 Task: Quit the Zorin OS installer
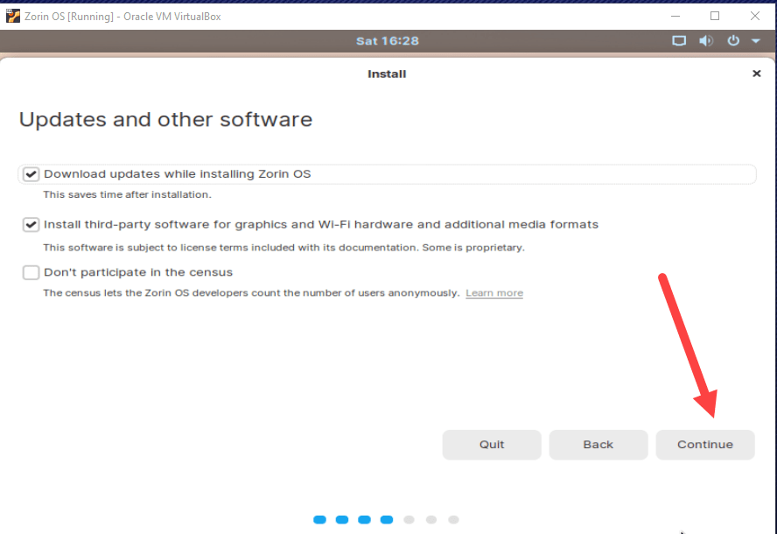coord(492,445)
